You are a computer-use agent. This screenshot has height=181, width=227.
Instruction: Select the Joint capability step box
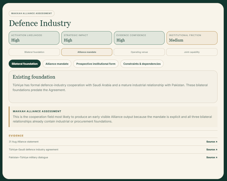point(192,52)
